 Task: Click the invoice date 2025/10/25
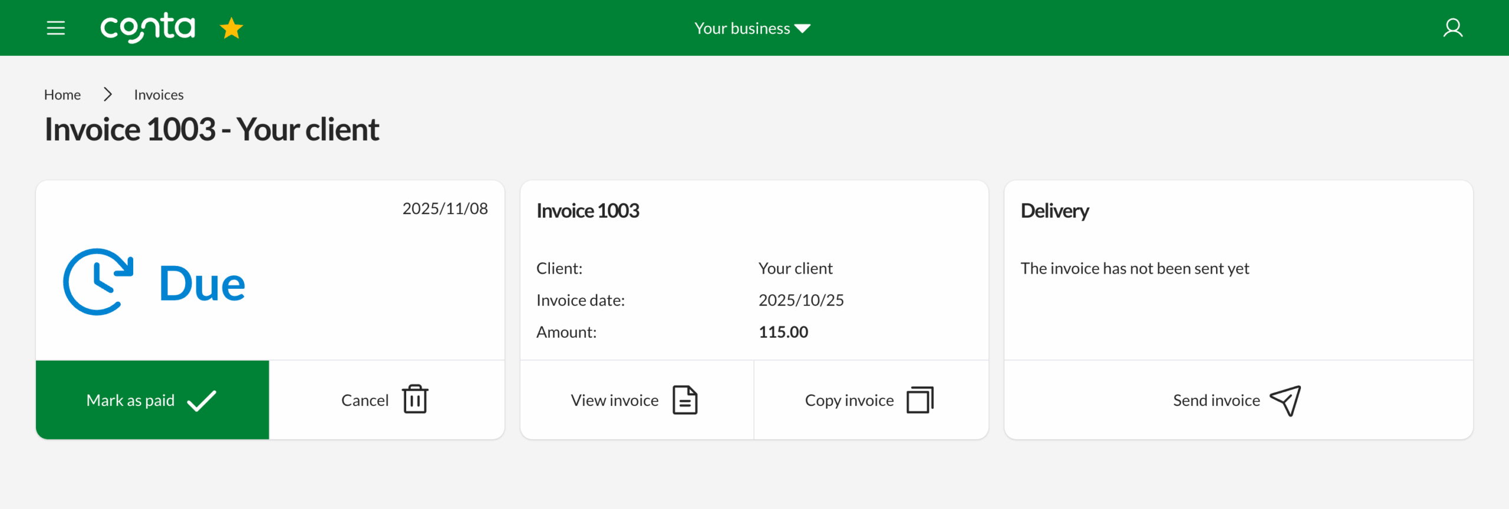click(x=801, y=300)
